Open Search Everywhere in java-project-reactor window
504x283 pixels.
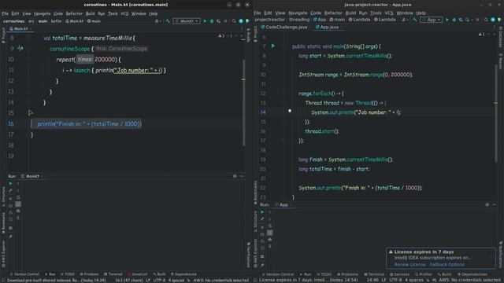pos(486,20)
